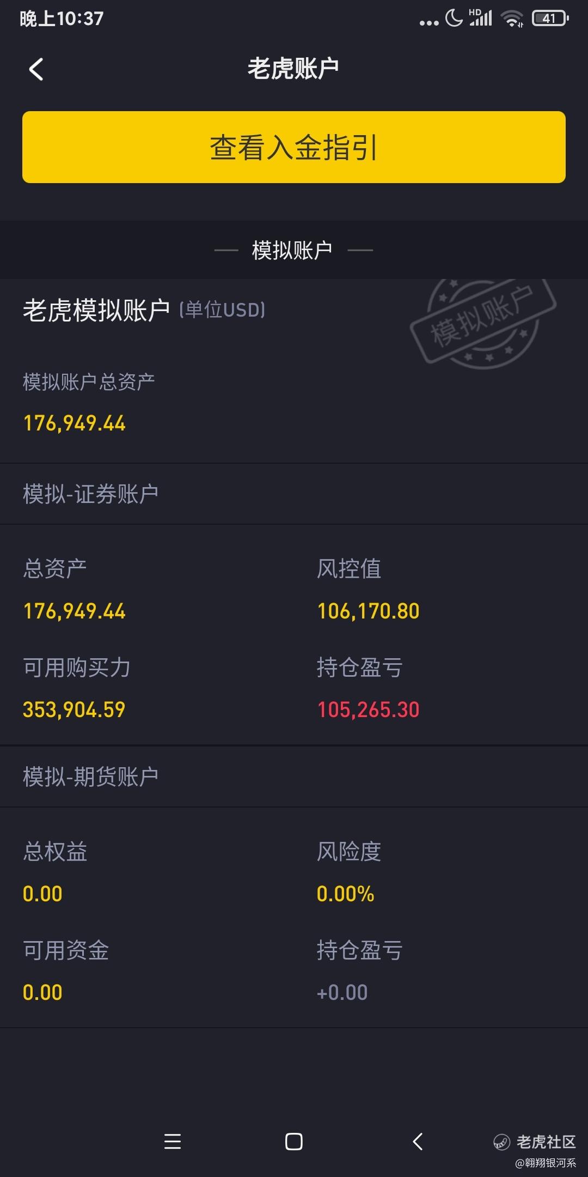Open the 查看入金指引 deposit guide button

(294, 147)
